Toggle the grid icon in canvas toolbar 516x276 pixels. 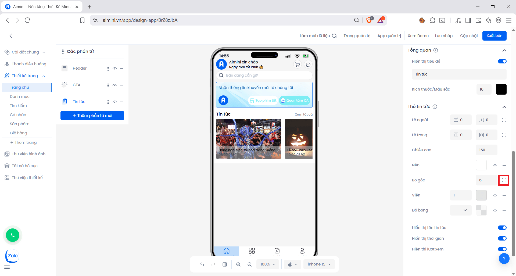tap(225, 264)
